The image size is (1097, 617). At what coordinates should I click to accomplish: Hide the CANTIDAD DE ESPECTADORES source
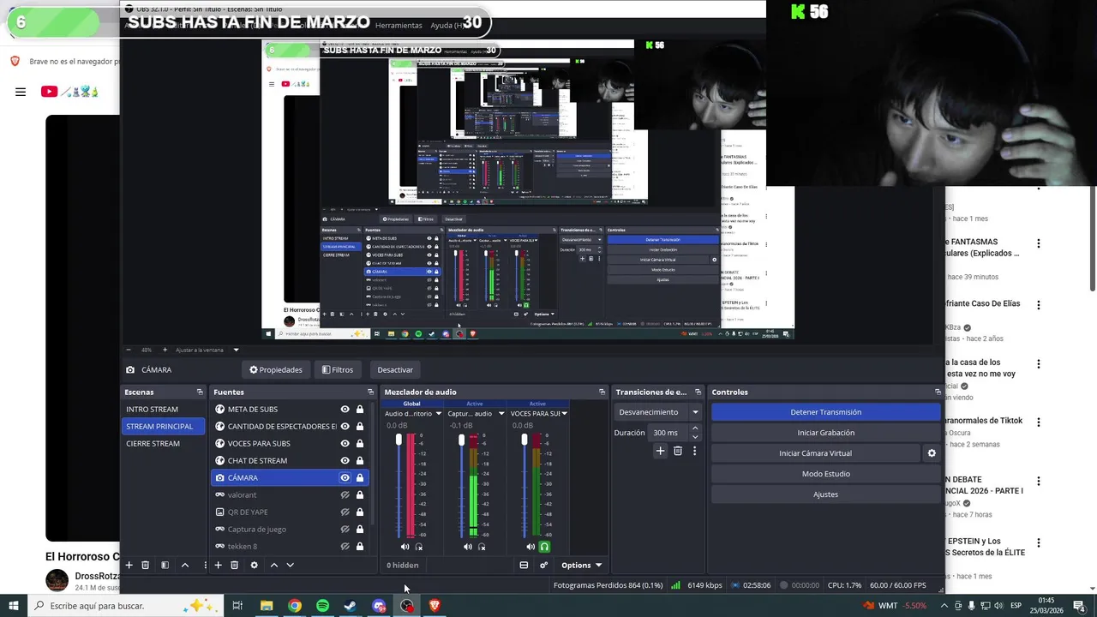(345, 427)
